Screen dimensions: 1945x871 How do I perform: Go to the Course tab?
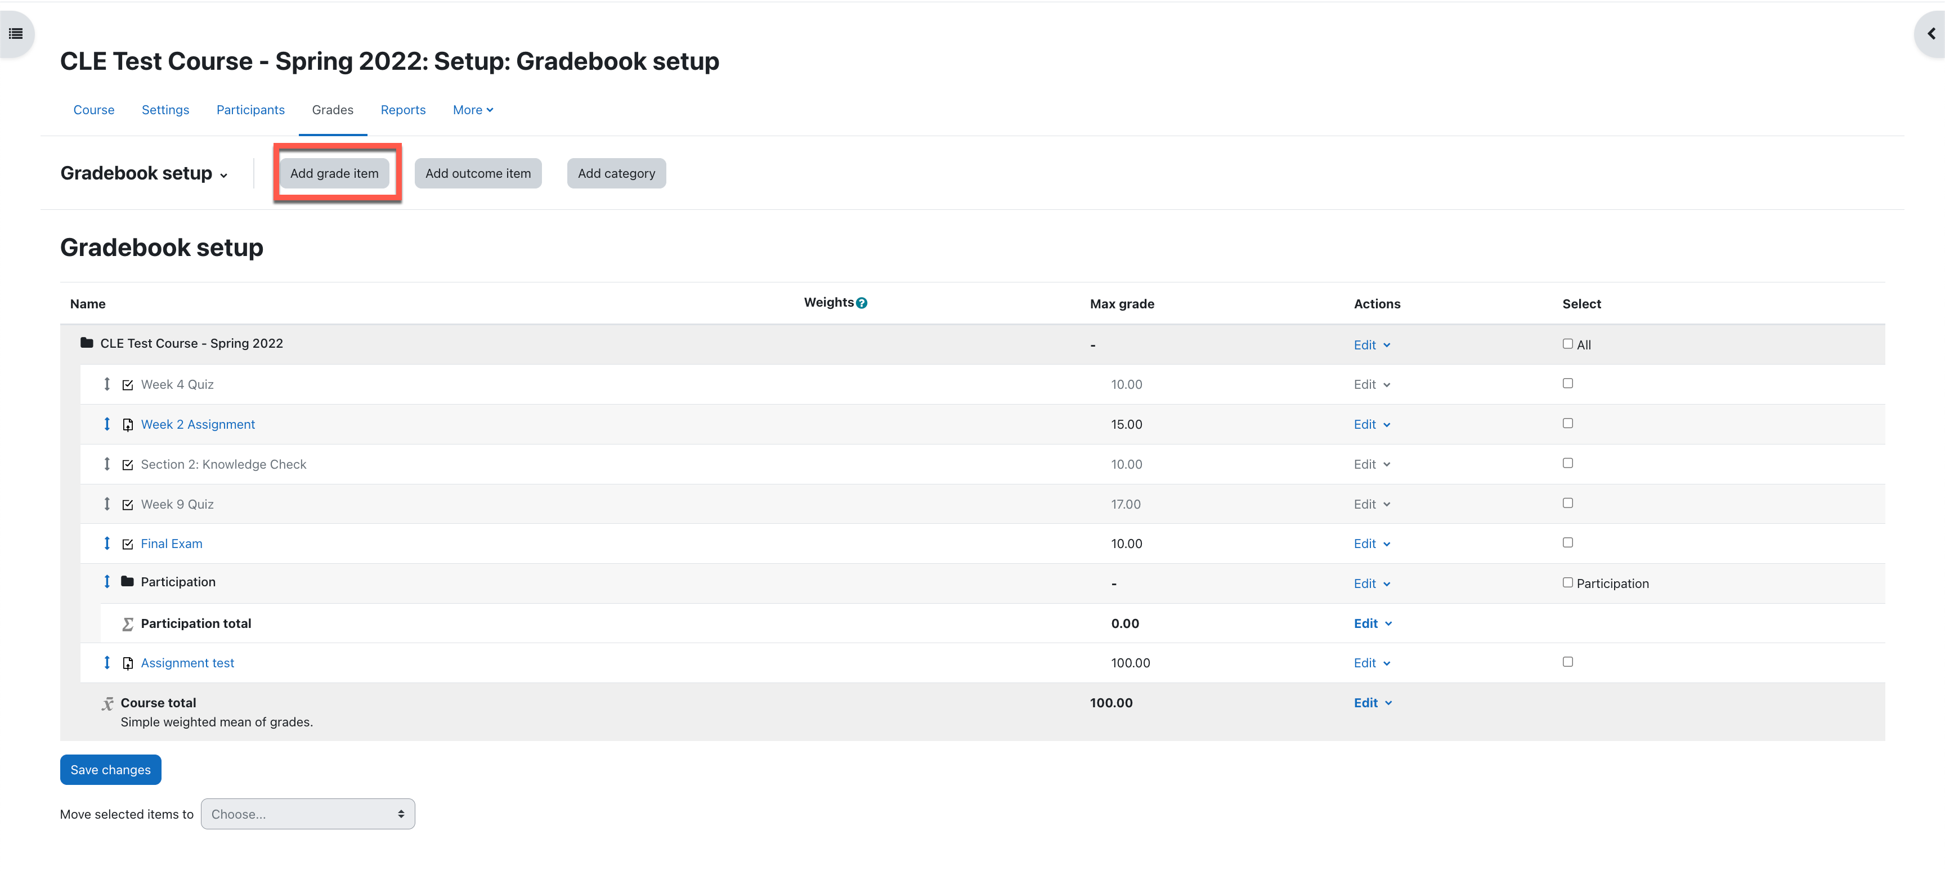coord(93,110)
